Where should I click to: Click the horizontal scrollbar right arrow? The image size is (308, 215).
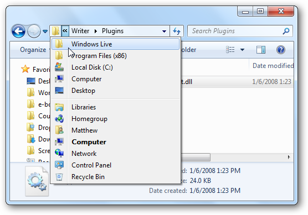[289, 157]
